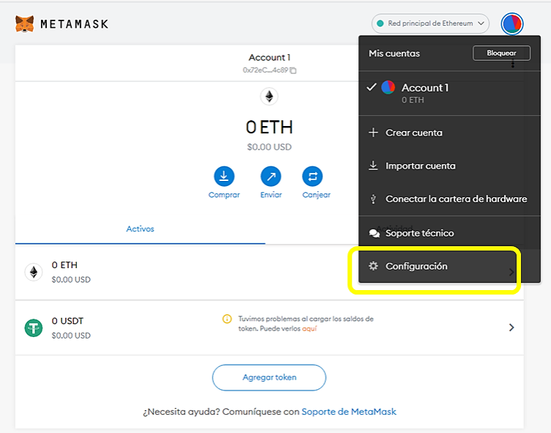
Task: Open Soporte técnico menu item
Action: (x=449, y=233)
